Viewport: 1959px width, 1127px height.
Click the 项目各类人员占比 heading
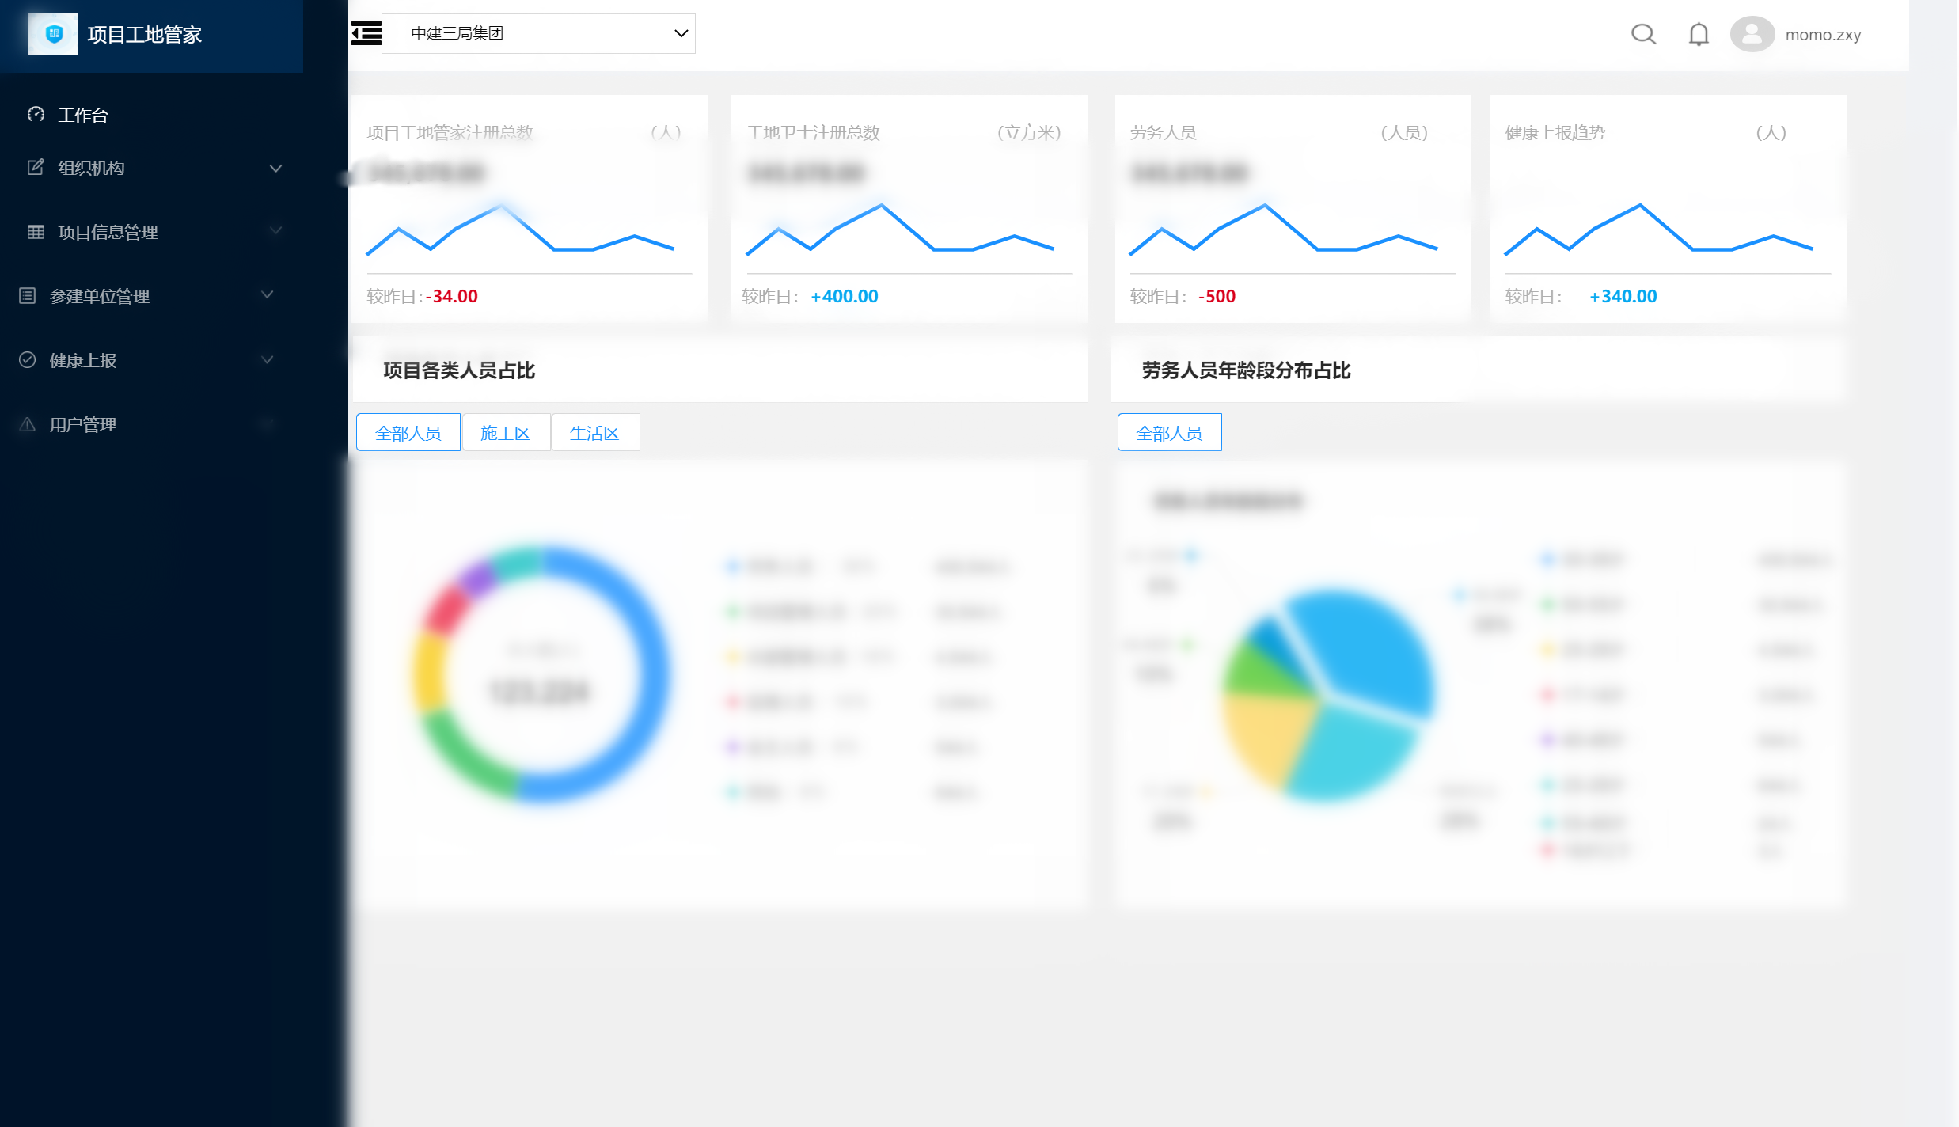459,370
